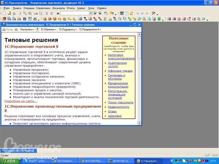Click the Back arrow button labeled Назад

(x=8, y=29)
